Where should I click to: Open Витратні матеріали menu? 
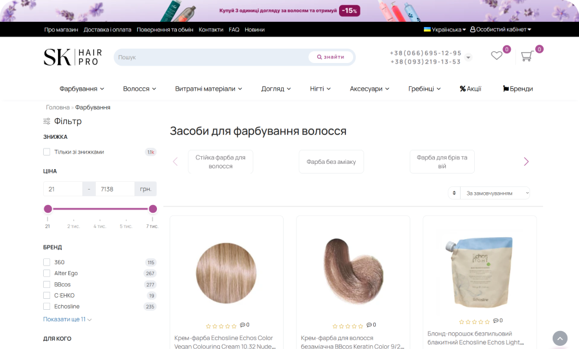208,89
